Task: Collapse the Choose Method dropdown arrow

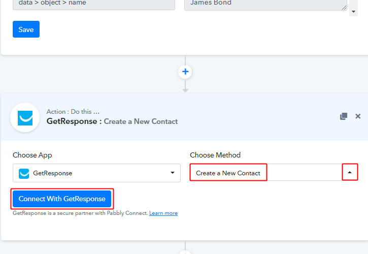Action: click(350, 172)
